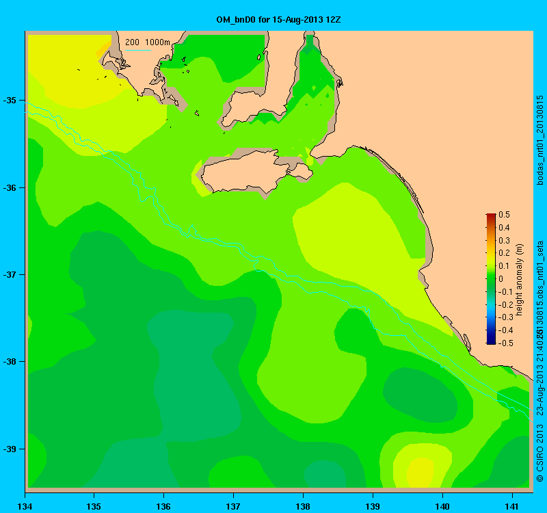Click the vertical 'bodas_nrt01_20130815' text
The width and height of the screenshot is (547, 513).
540,140
